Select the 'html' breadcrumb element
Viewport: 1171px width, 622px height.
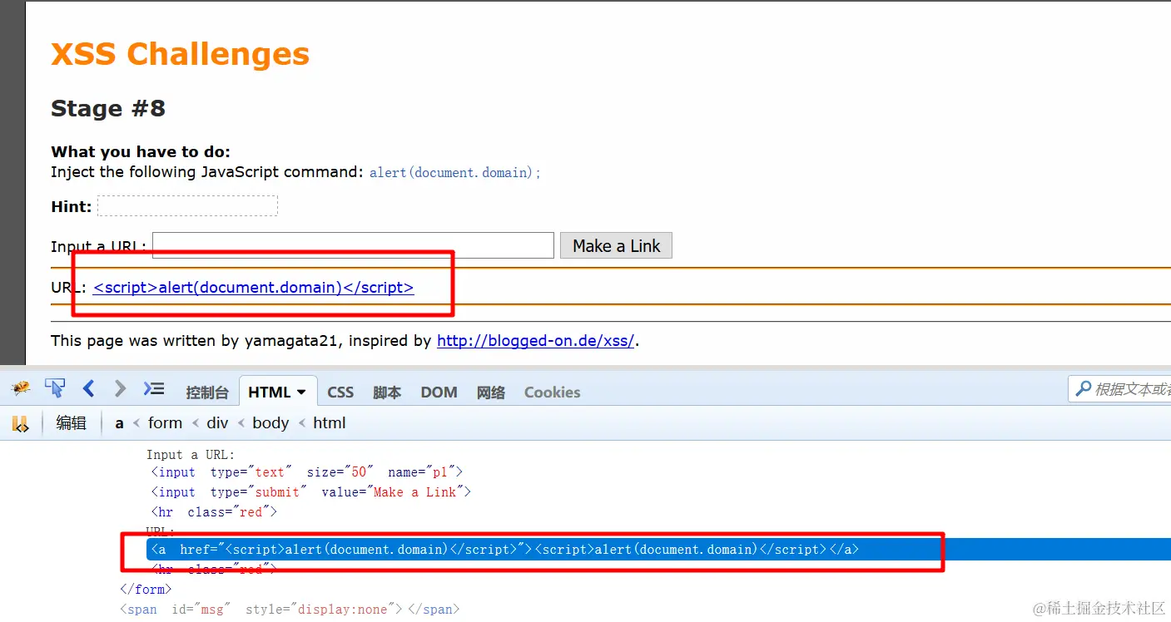click(330, 423)
